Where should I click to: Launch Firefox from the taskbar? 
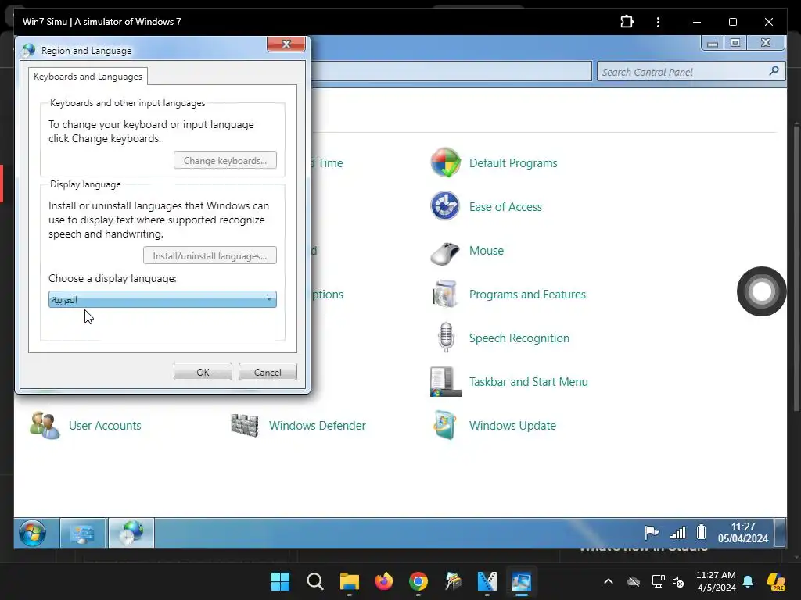pyautogui.click(x=383, y=581)
